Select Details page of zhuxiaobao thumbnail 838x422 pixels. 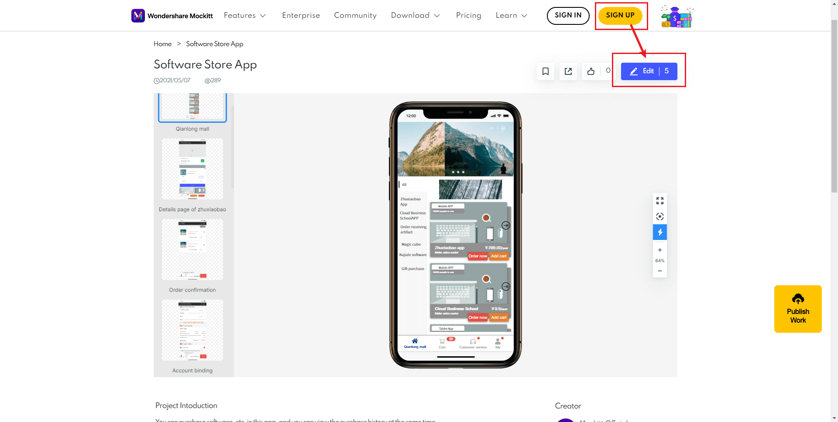(x=192, y=169)
